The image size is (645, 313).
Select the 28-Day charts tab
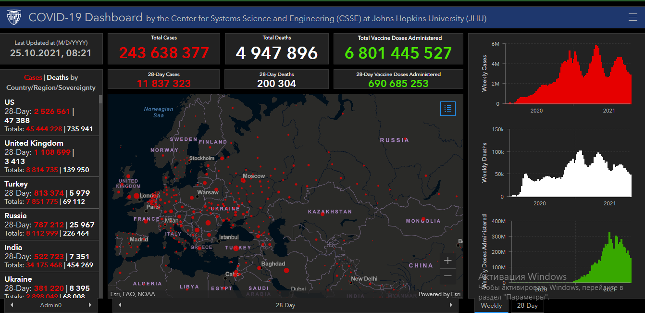(x=527, y=306)
